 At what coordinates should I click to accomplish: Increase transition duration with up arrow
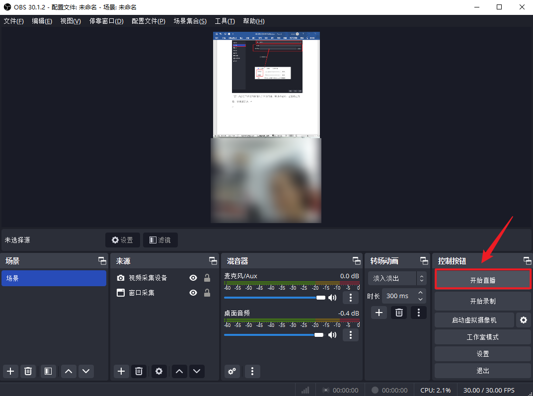click(x=421, y=293)
